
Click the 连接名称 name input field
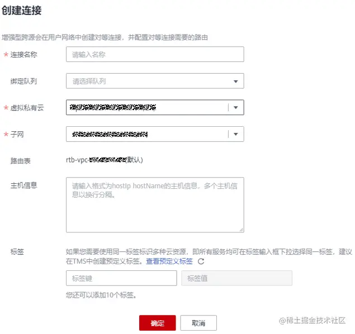click(x=155, y=54)
